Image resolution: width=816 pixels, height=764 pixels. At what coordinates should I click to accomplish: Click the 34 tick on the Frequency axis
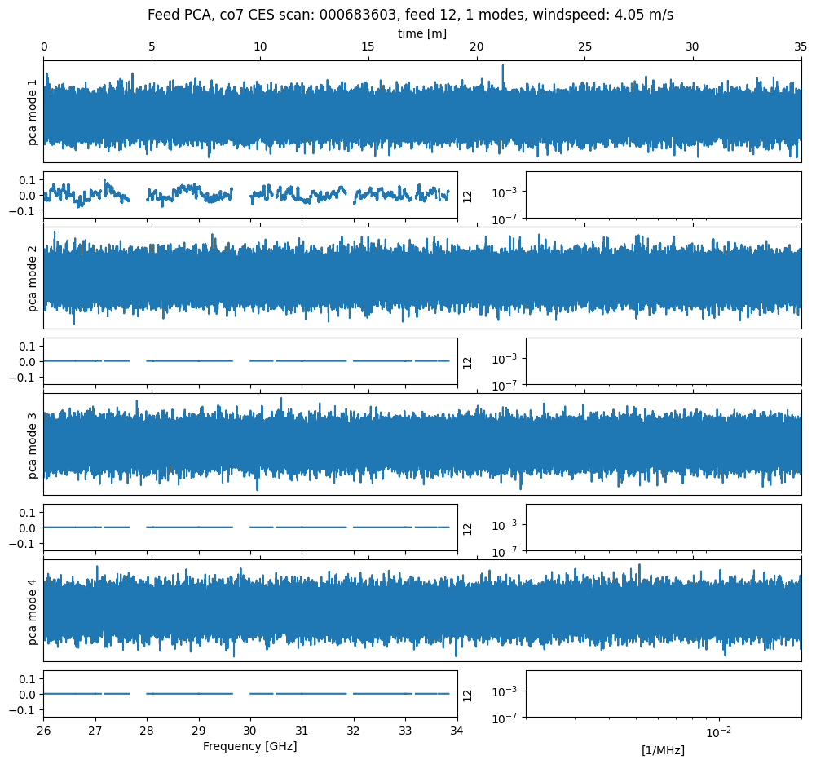point(457,731)
